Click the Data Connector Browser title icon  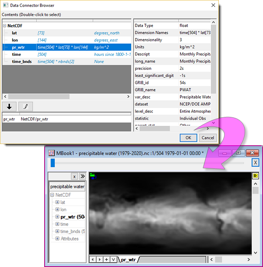coord(5,5)
